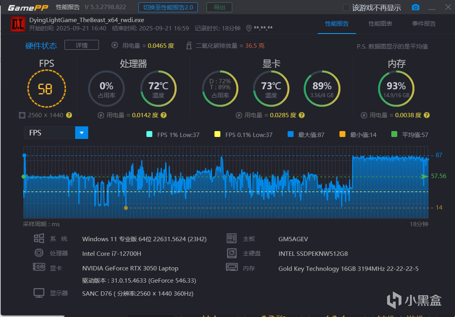The image size is (455, 317).
Task: Click blue 最大值 legend swatch
Action: click(290, 134)
